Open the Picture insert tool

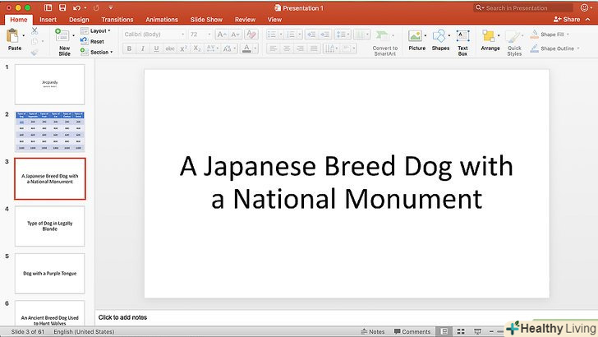coord(416,38)
